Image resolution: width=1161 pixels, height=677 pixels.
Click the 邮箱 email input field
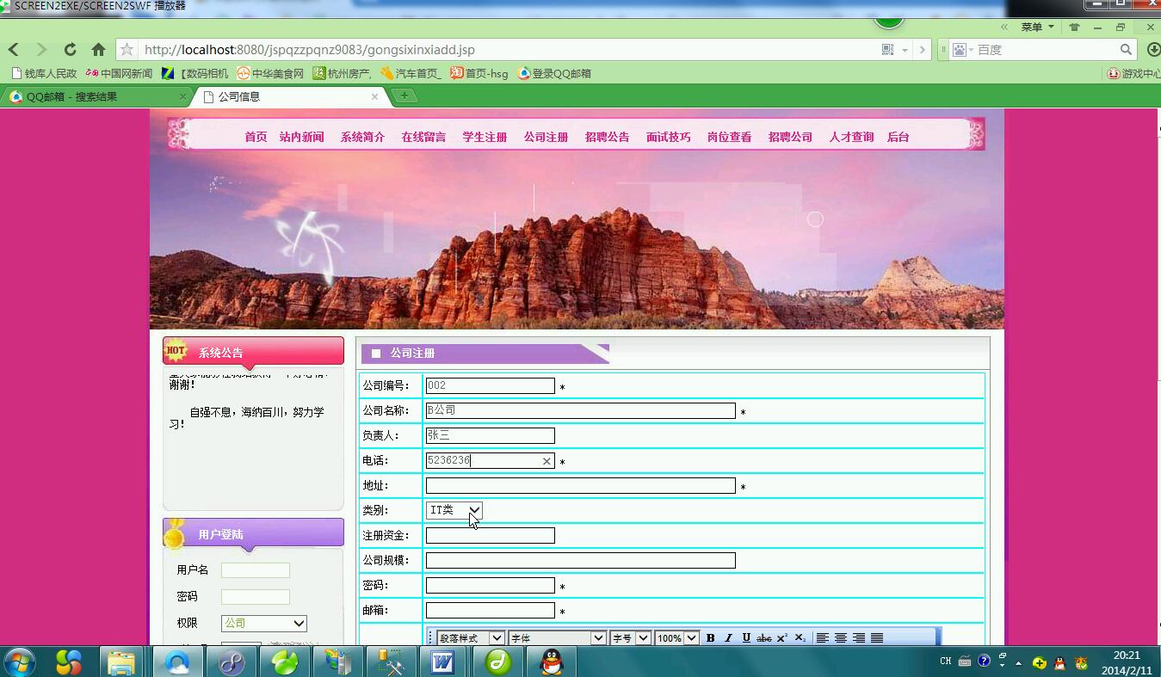[x=491, y=610]
